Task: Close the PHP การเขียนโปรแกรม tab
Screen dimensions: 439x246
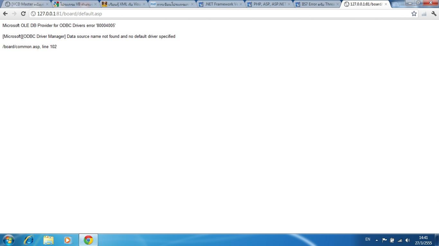Action: [x=192, y=4]
